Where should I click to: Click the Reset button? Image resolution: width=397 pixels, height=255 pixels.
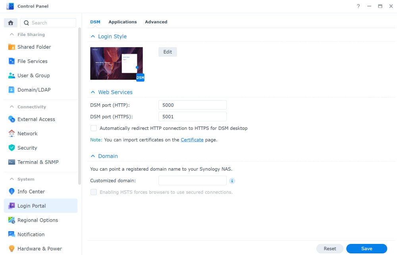[330, 249]
